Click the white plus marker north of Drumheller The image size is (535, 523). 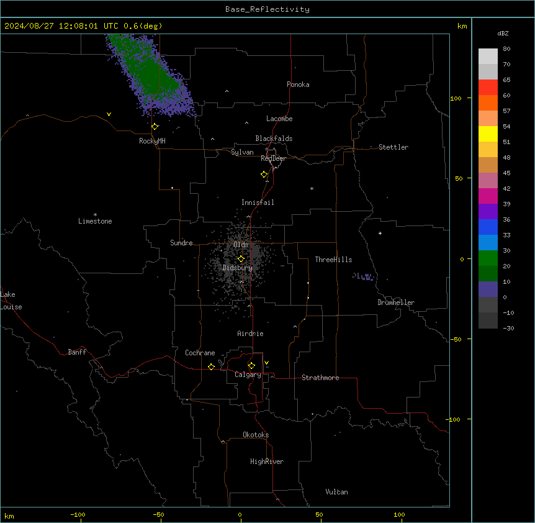380,233
